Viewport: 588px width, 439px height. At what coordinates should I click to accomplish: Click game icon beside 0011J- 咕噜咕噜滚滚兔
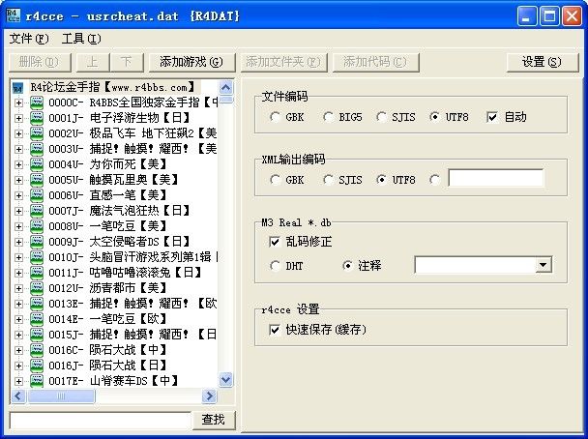click(x=37, y=273)
